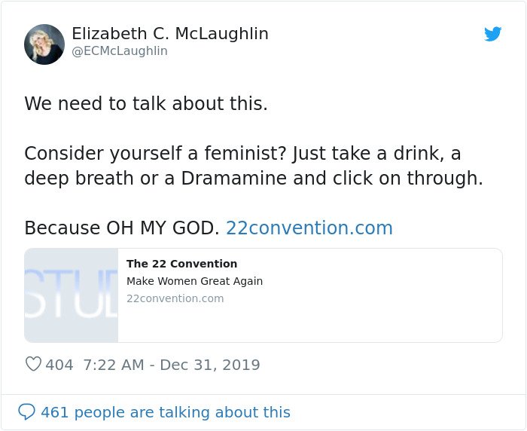
Task: Click the Dec 31, 2019 date text
Action: [x=210, y=365]
